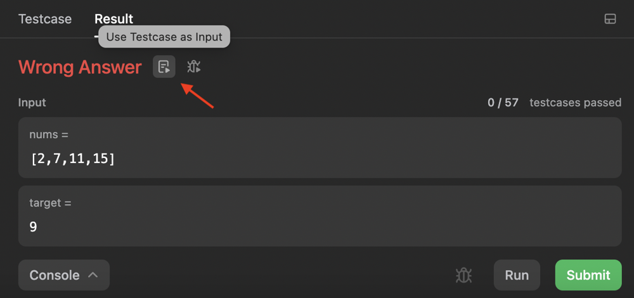
Task: Switch to the Testcase tab
Action: coord(45,19)
